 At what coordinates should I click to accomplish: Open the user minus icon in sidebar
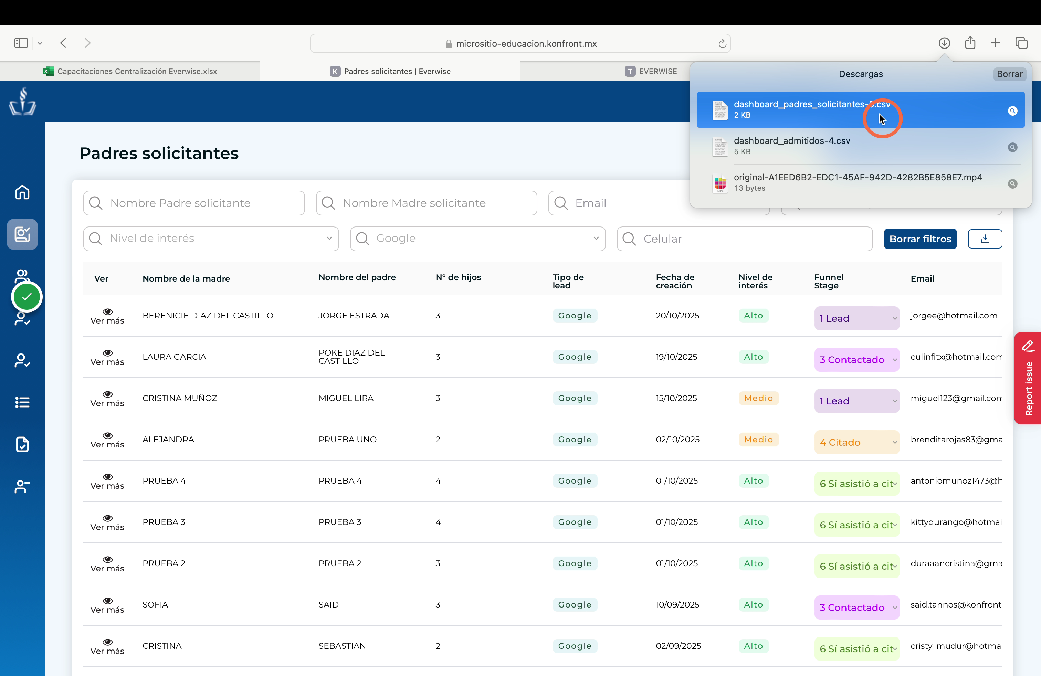pos(22,486)
